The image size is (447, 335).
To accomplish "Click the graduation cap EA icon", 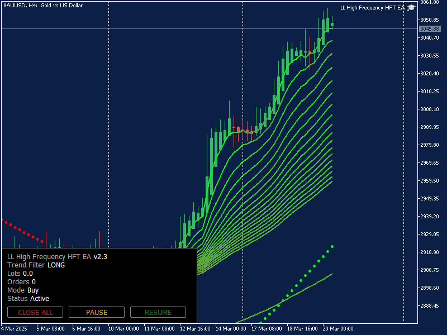I will point(411,8).
